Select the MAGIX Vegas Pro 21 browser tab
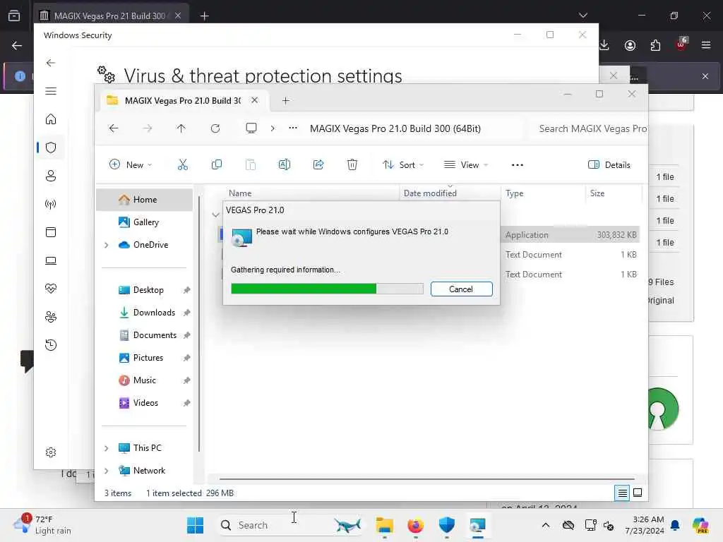This screenshot has height=542, width=723. (111, 16)
